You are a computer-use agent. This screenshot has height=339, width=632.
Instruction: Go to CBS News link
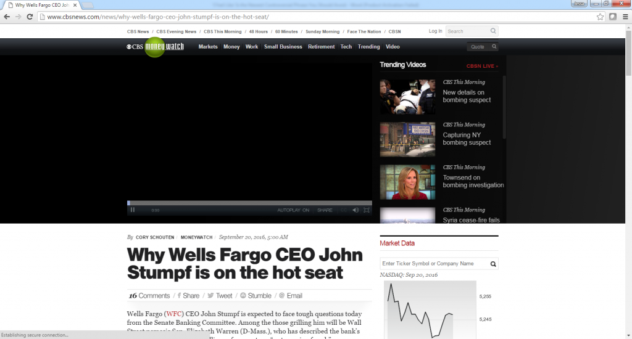pos(138,31)
